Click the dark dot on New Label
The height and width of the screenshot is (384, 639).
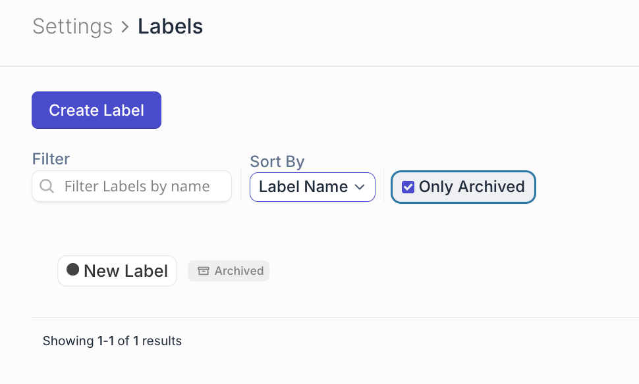tap(73, 270)
